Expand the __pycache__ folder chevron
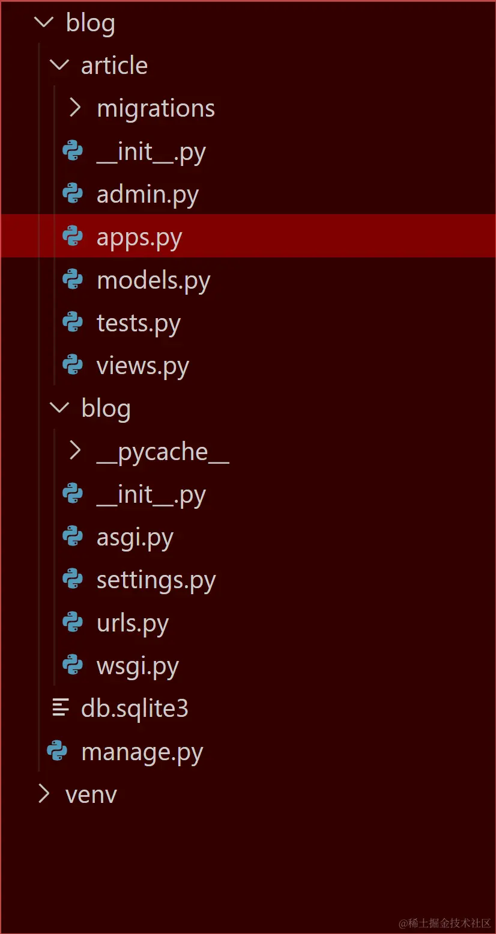Viewport: 496px width, 934px height. click(x=75, y=451)
